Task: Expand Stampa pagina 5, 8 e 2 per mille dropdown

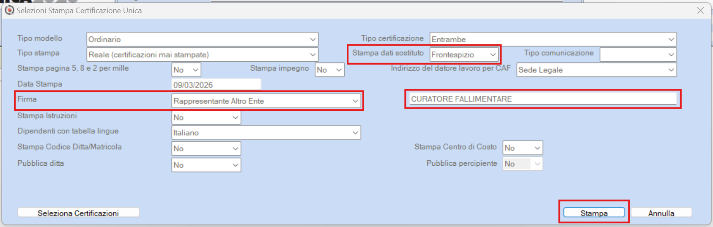Action: click(x=186, y=70)
